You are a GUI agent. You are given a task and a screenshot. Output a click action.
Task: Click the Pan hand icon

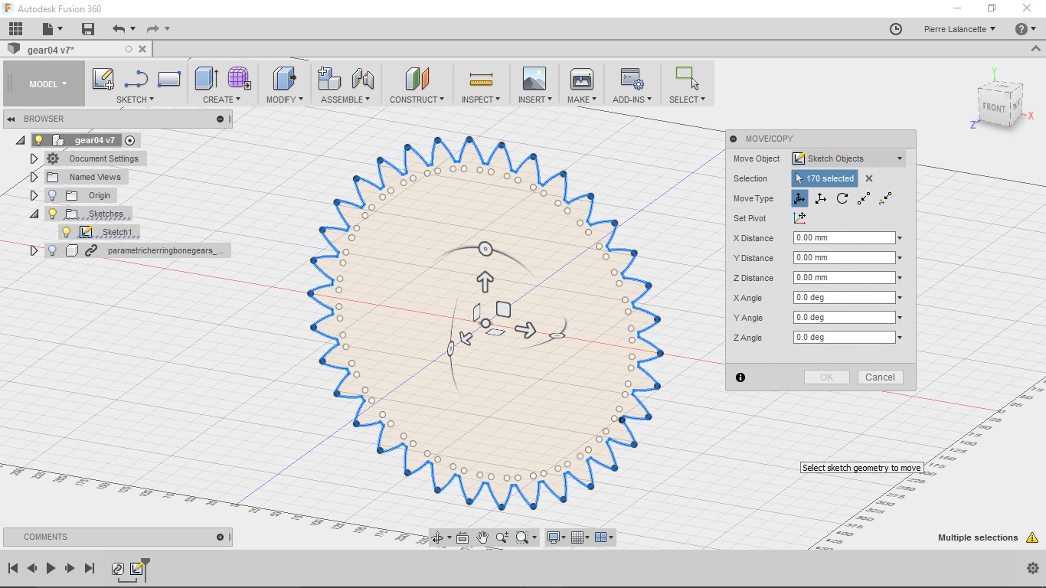tap(482, 537)
